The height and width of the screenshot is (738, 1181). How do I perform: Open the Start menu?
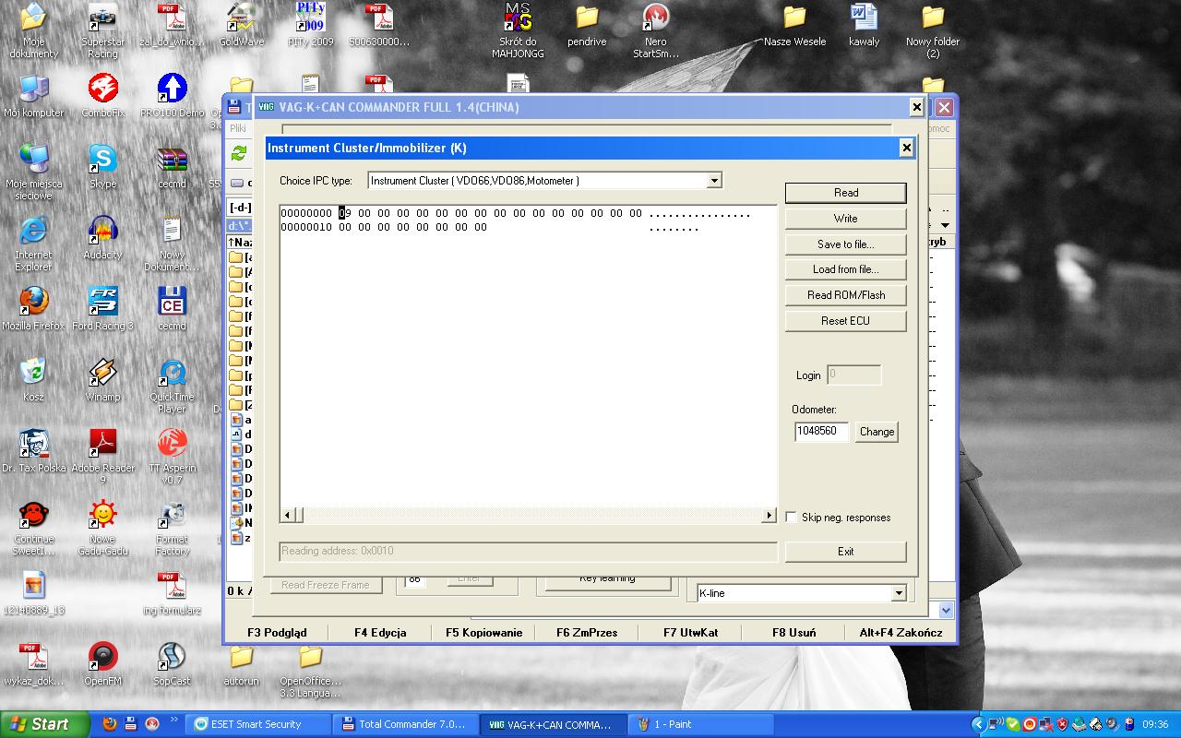(44, 724)
